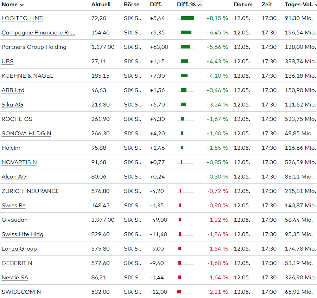Select the -0,90 % Swiss Re value
The width and height of the screenshot is (317, 298).
pos(218,205)
